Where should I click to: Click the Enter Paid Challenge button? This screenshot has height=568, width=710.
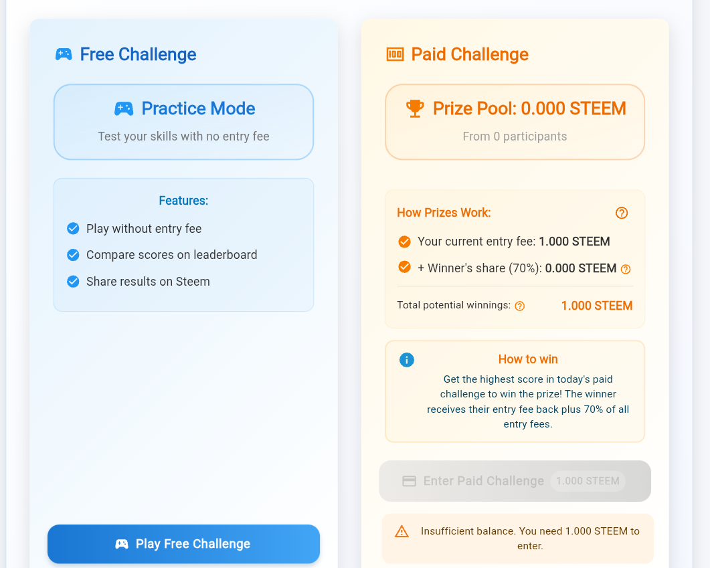pyautogui.click(x=515, y=481)
